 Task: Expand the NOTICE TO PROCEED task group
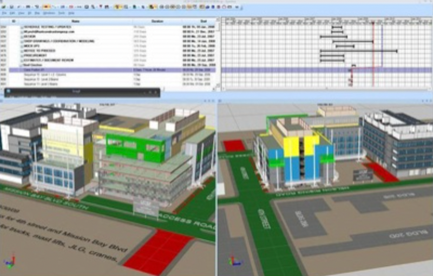22,51
